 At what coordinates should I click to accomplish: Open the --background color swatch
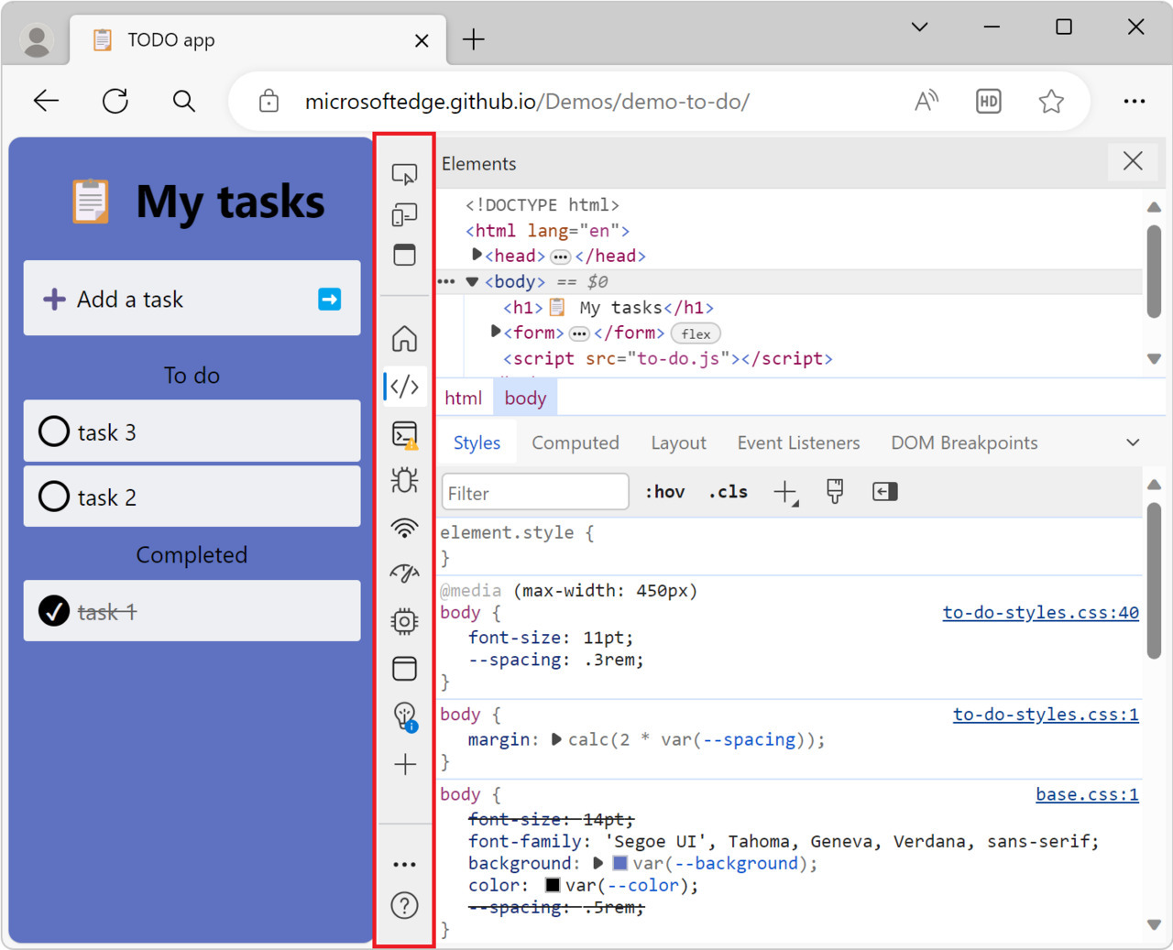[x=619, y=863]
